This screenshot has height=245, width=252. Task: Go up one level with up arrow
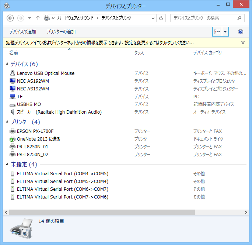pos(38,18)
